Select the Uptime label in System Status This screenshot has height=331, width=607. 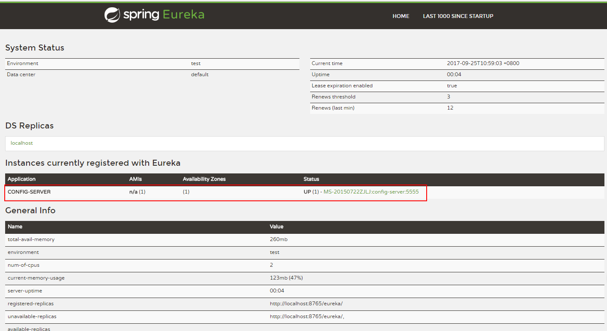point(320,75)
